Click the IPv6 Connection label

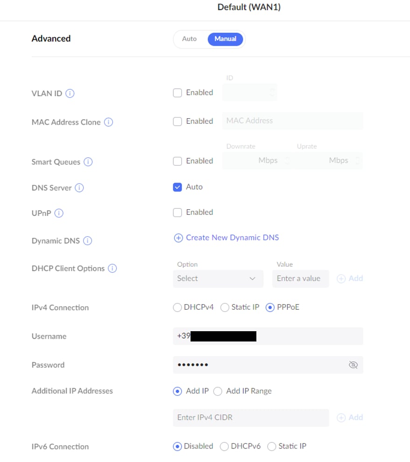tap(60, 447)
